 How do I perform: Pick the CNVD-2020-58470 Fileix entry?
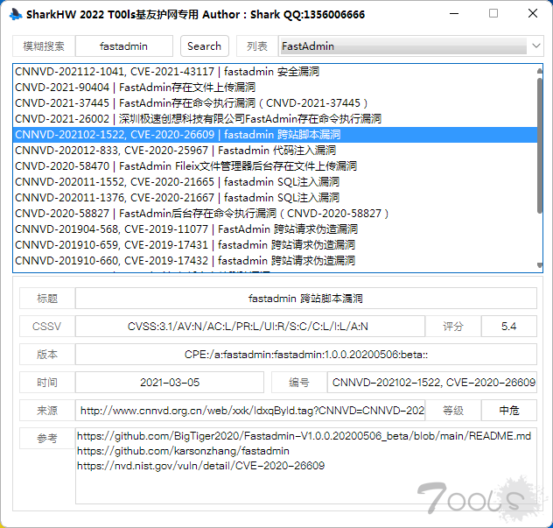pyautogui.click(x=185, y=166)
